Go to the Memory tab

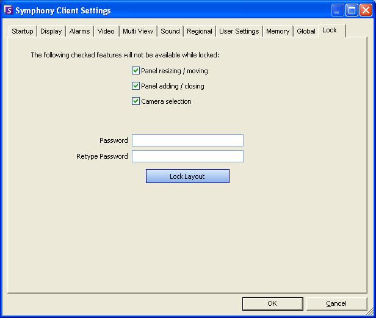tap(278, 31)
